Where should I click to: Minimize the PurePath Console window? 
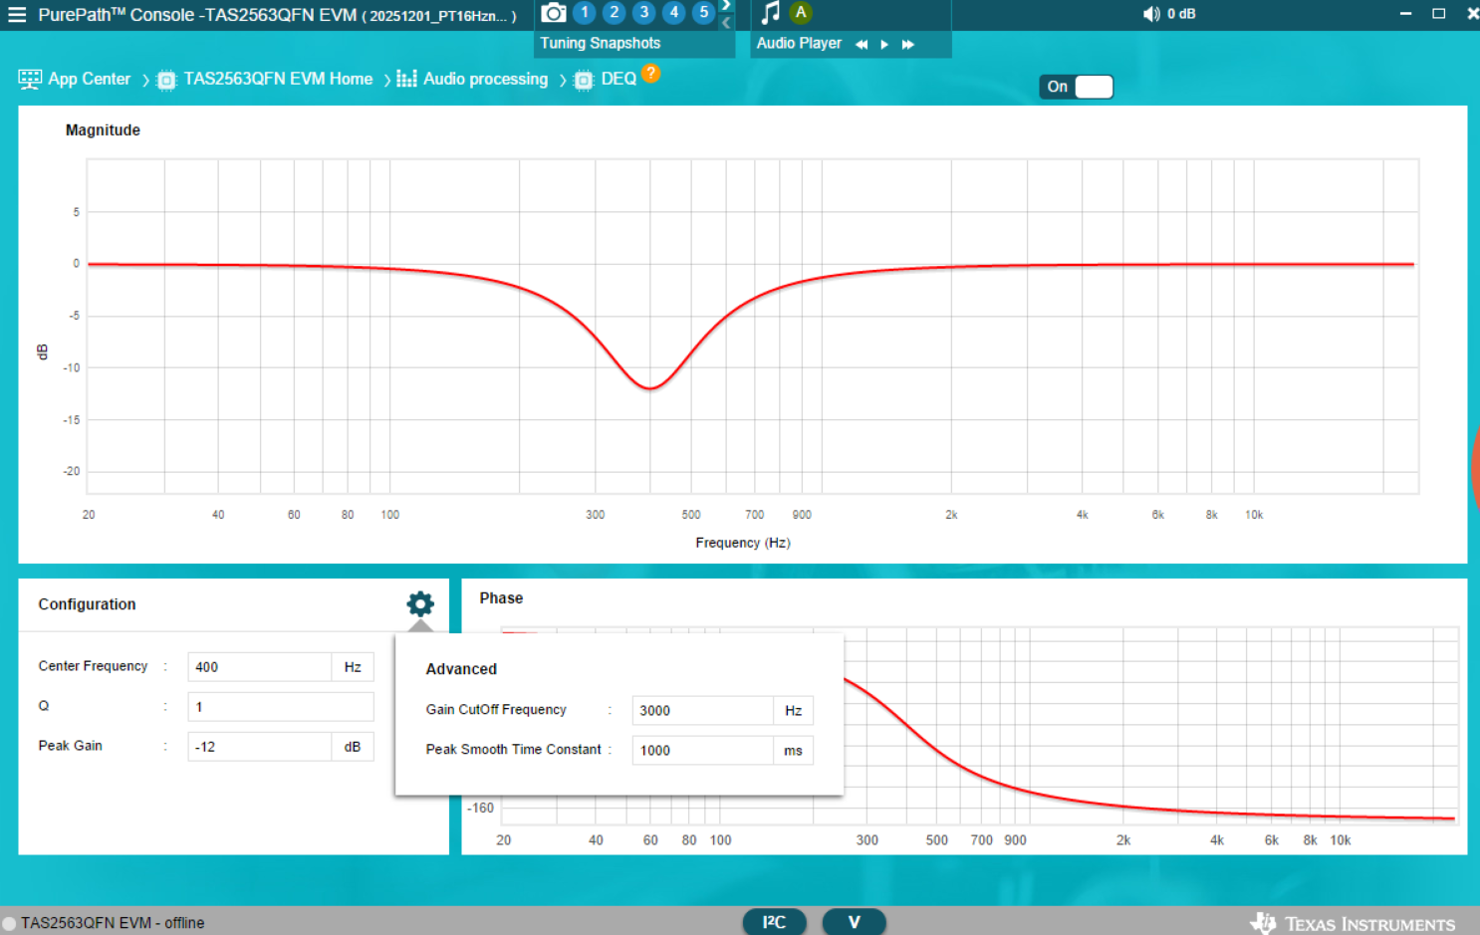point(1405,14)
